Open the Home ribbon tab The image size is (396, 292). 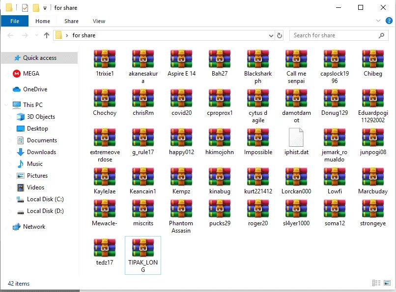[43, 21]
